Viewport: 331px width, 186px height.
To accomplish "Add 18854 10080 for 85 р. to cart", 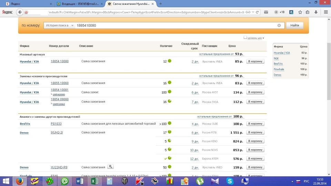I will (x=255, y=61).
